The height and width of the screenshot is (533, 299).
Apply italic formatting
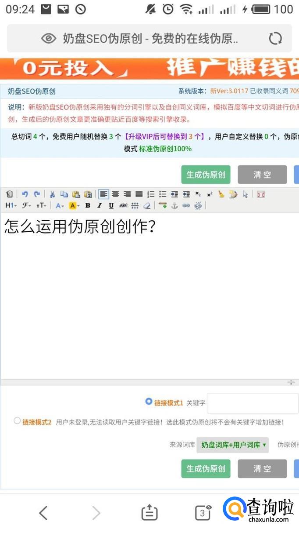[100, 205]
